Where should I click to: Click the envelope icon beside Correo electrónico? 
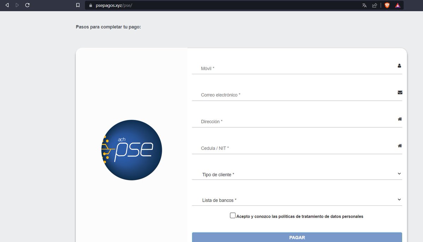point(400,93)
